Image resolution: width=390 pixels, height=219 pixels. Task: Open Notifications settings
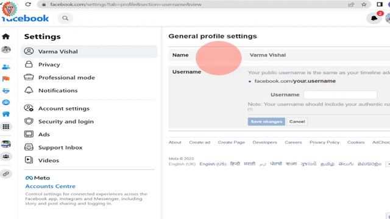[x=89, y=91]
